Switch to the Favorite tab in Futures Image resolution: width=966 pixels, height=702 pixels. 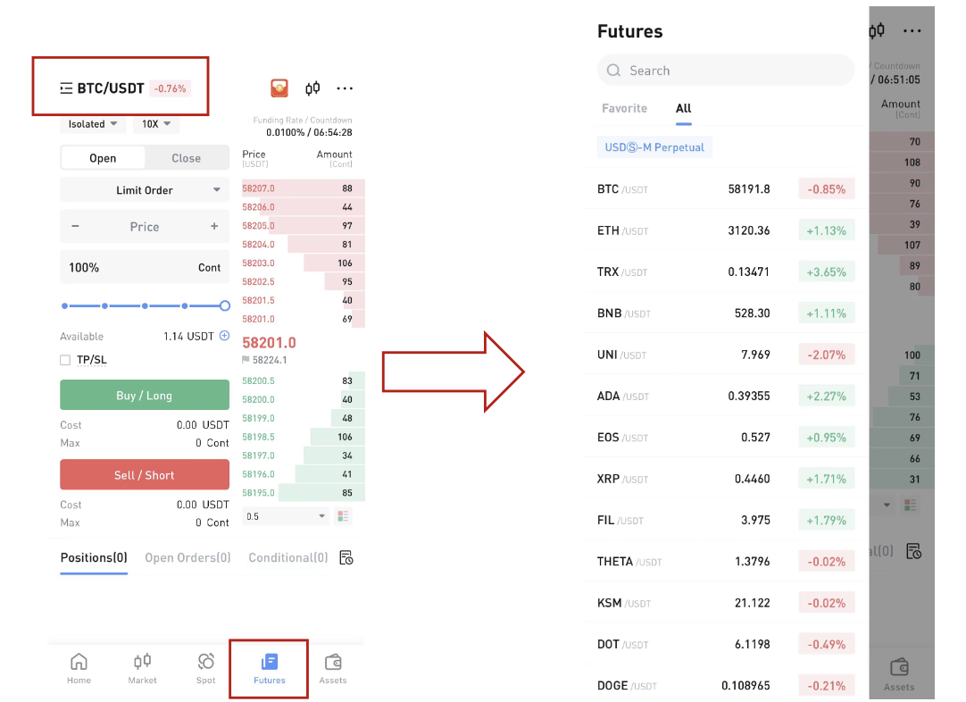pos(624,108)
